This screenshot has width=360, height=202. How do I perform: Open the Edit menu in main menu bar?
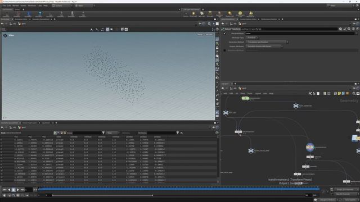9,6
